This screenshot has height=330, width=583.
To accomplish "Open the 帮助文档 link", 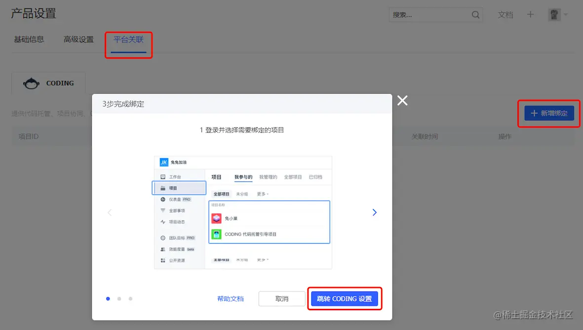I will [x=231, y=298].
